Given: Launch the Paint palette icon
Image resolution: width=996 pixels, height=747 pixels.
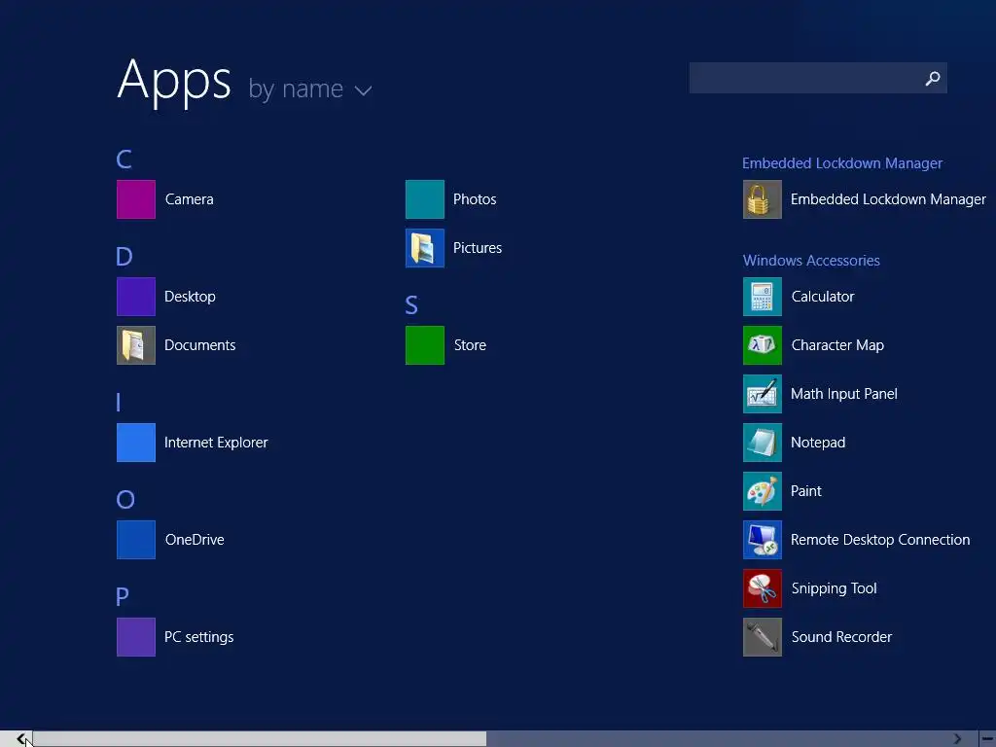Looking at the screenshot, I should point(763,491).
